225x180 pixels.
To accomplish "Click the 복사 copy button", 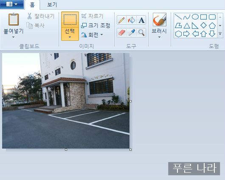I will 35,25.
